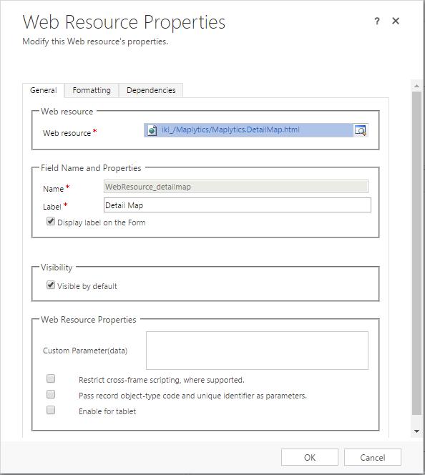Screen dimensions: 425x475
Task: Switch to the Formatting tab
Action: pyautogui.click(x=92, y=90)
